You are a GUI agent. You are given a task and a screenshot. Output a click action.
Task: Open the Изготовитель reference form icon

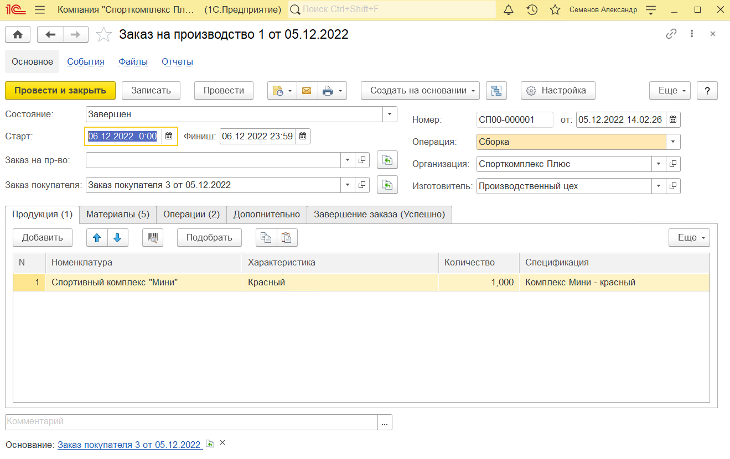point(673,186)
